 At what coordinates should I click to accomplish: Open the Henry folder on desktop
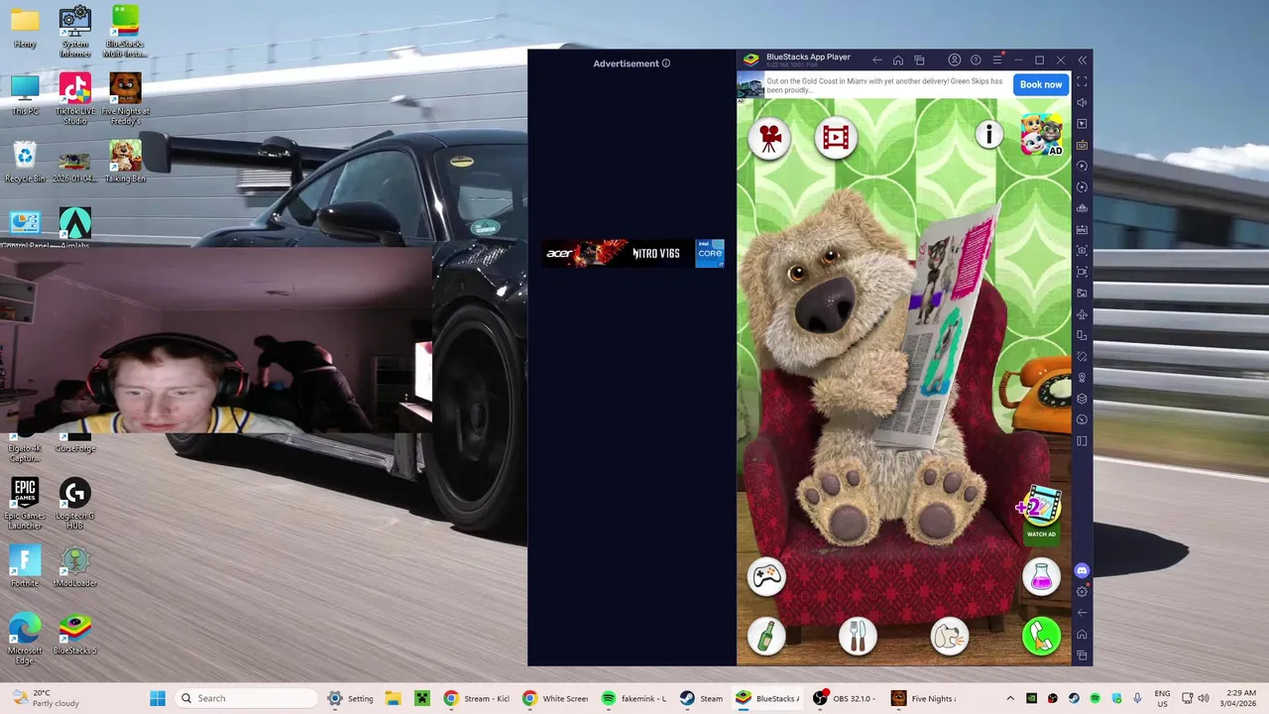coord(25,28)
